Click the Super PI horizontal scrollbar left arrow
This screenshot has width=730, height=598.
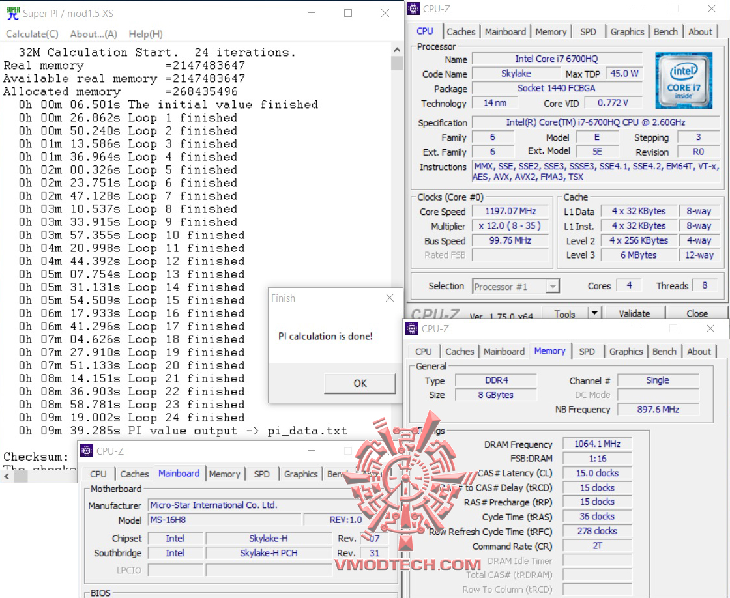tap(7, 476)
